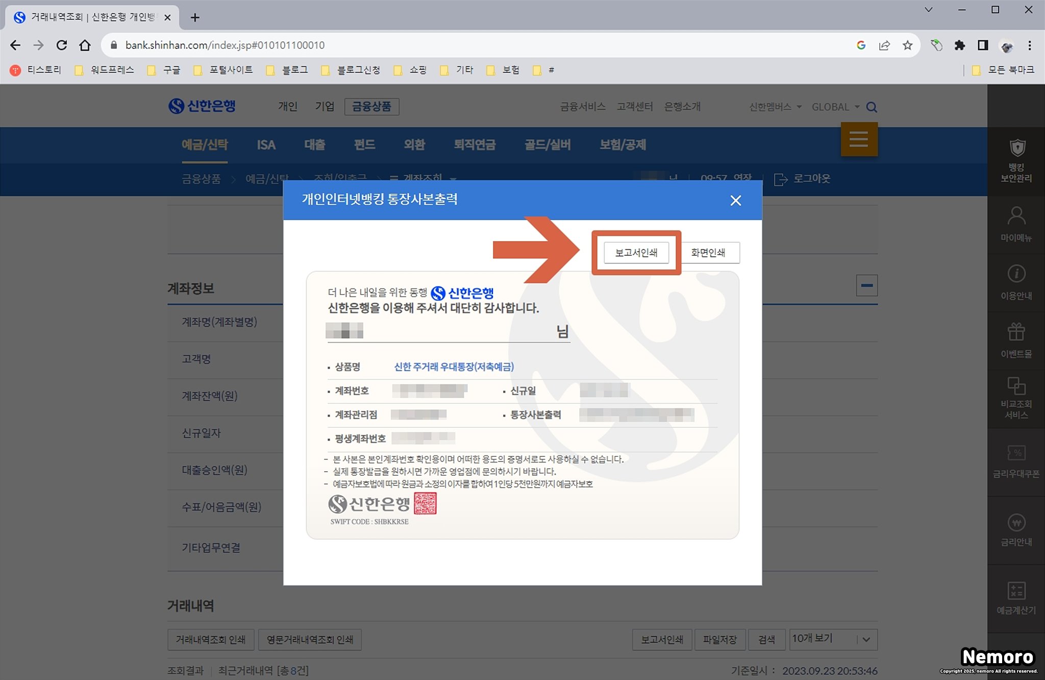Click the 금리안내 won-symbol icon
Image resolution: width=1045 pixels, height=680 pixels.
[1016, 523]
